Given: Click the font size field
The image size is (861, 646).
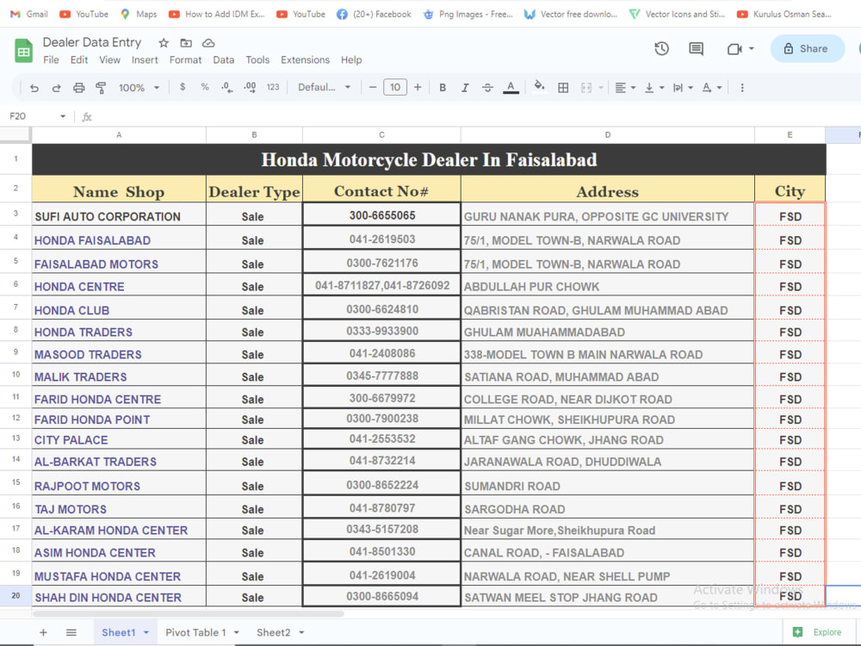Looking at the screenshot, I should pyautogui.click(x=395, y=87).
